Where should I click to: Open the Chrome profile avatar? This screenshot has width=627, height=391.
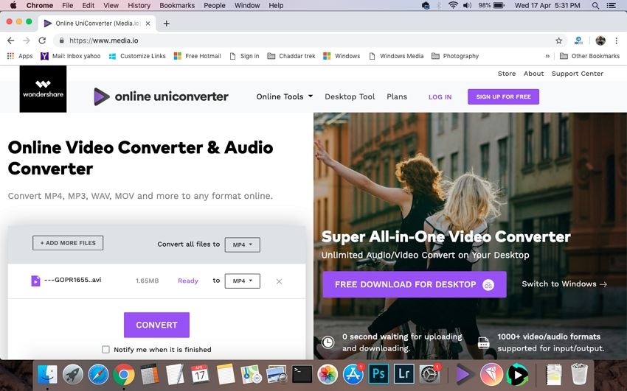[600, 40]
